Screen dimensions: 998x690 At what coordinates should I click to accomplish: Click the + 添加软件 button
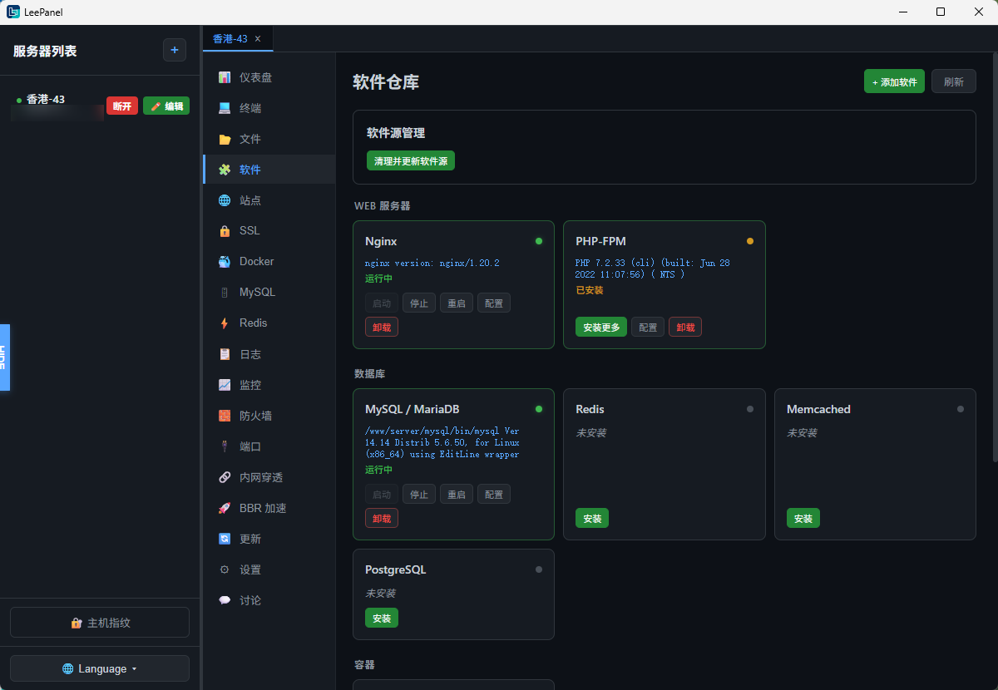894,81
